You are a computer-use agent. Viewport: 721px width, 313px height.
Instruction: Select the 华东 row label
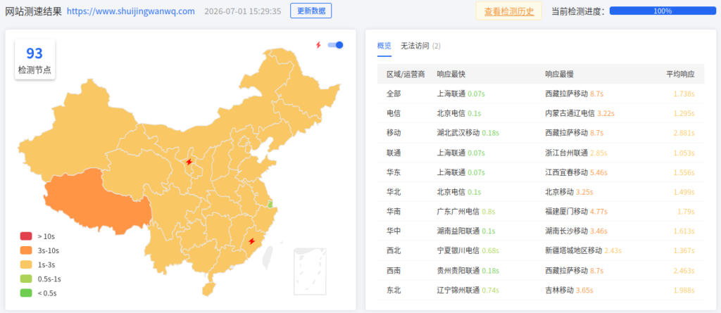coord(394,172)
